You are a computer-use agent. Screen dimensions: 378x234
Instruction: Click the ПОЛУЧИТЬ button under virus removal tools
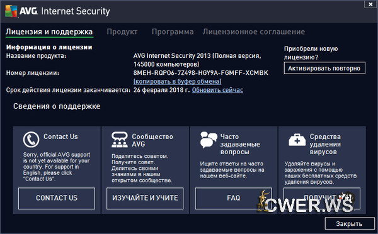click(322, 198)
